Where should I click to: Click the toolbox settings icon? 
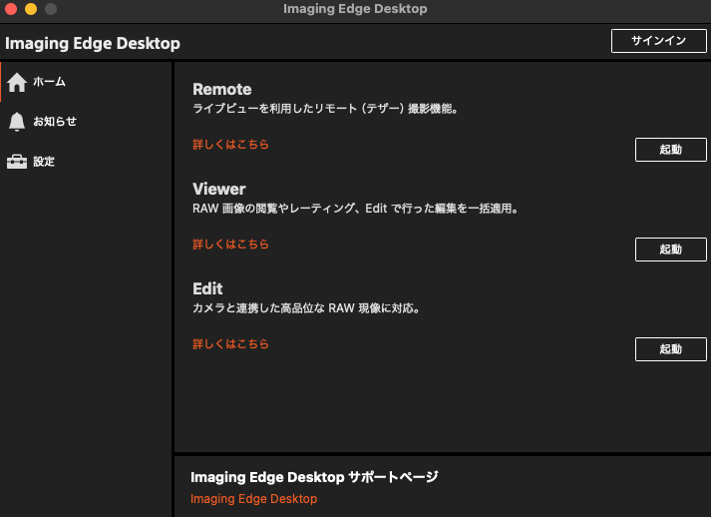(x=17, y=162)
